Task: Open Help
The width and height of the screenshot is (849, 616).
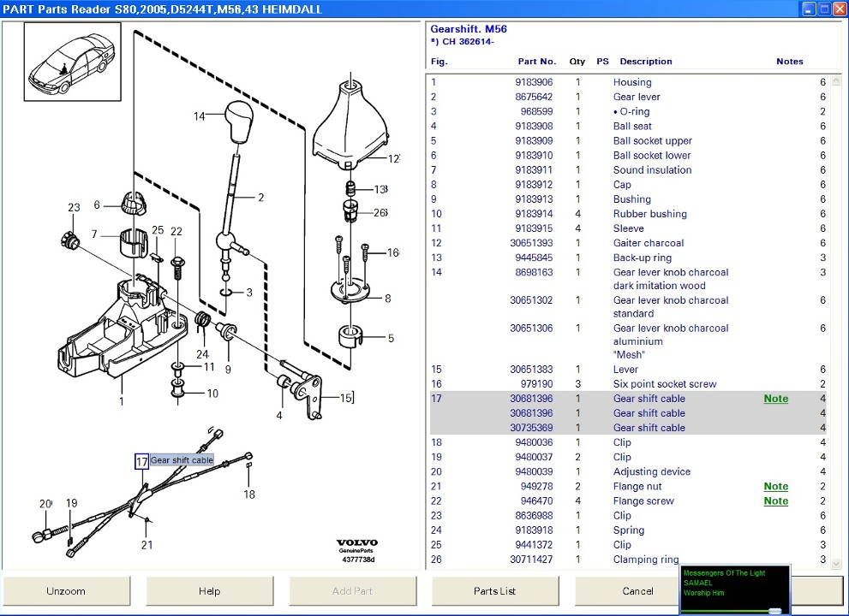Action: click(209, 590)
